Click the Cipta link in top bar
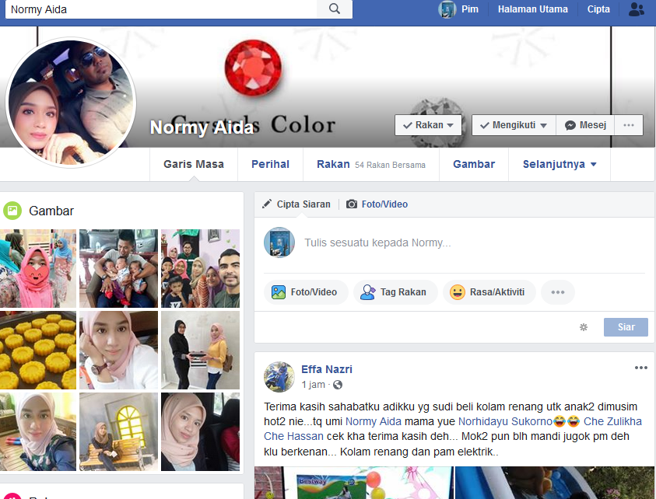 pyautogui.click(x=598, y=9)
